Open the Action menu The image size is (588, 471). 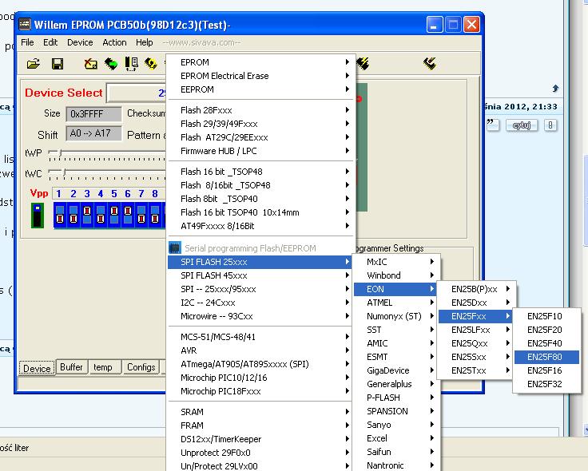point(114,42)
